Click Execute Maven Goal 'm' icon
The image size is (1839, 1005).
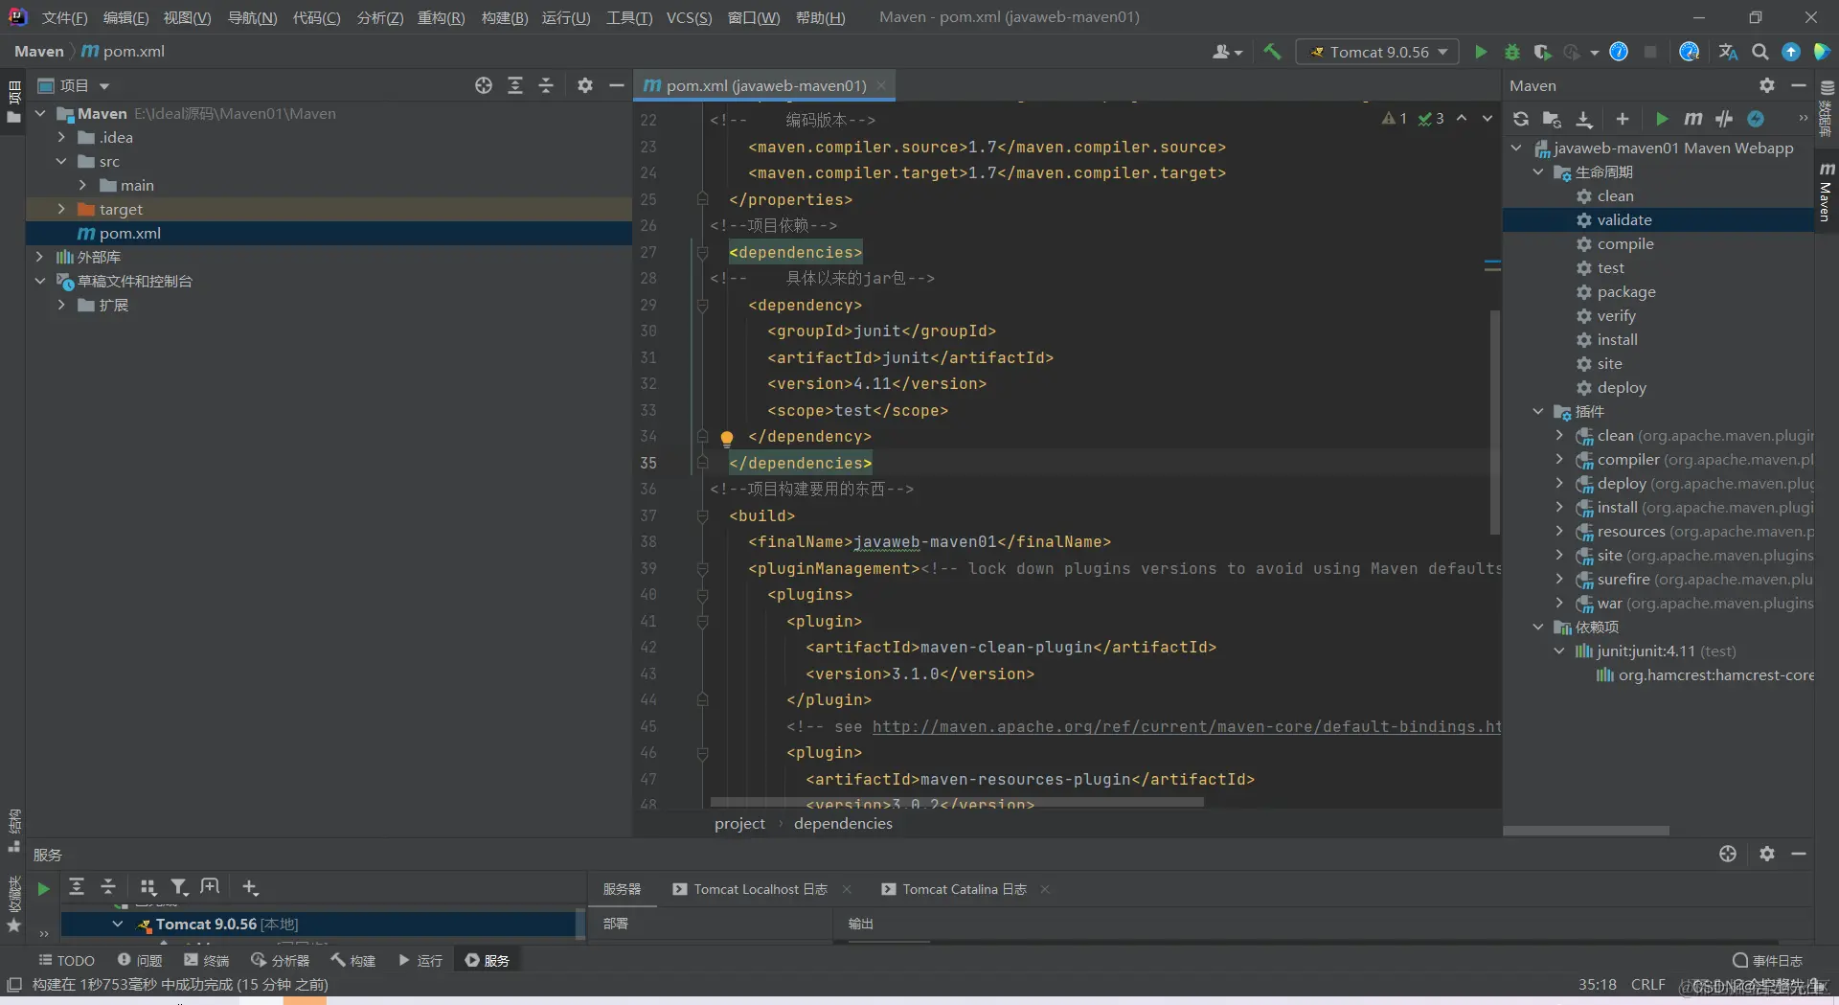click(x=1692, y=119)
